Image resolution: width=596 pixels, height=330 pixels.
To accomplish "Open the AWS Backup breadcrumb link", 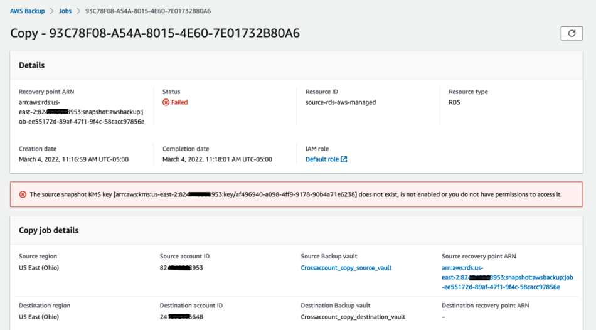I will 28,11.
